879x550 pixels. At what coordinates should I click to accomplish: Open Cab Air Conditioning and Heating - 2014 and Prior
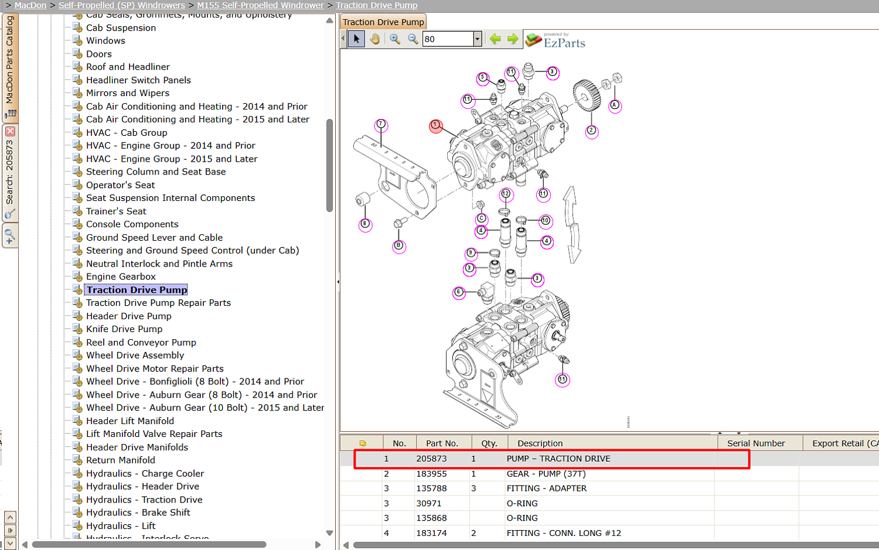(197, 107)
